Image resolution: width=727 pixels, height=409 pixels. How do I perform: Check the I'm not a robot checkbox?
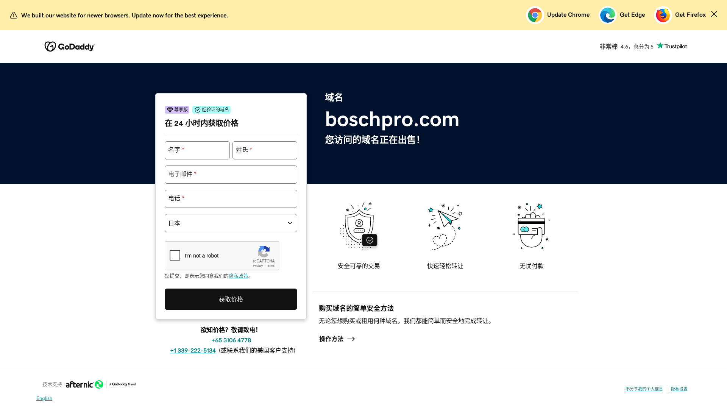(175, 255)
